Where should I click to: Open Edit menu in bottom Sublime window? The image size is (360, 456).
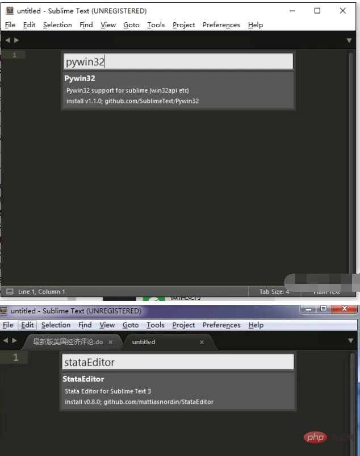click(27, 325)
